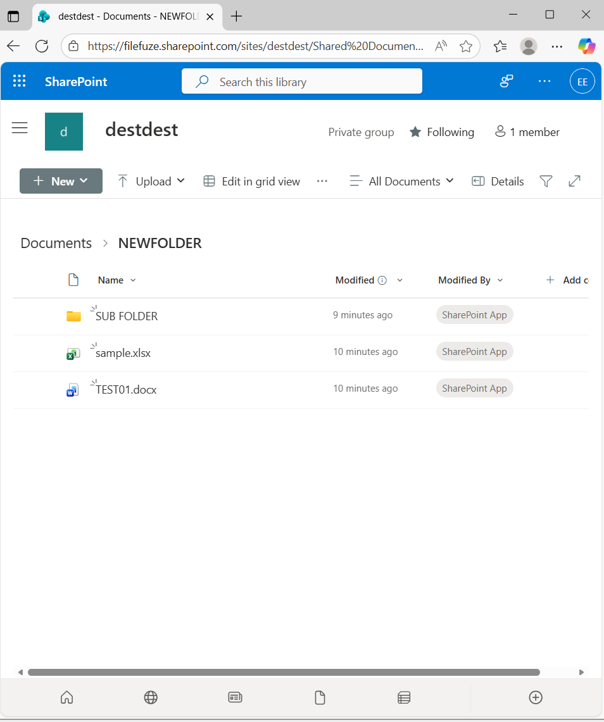Expand content to full screen
This screenshot has height=722, width=604.
[574, 182]
